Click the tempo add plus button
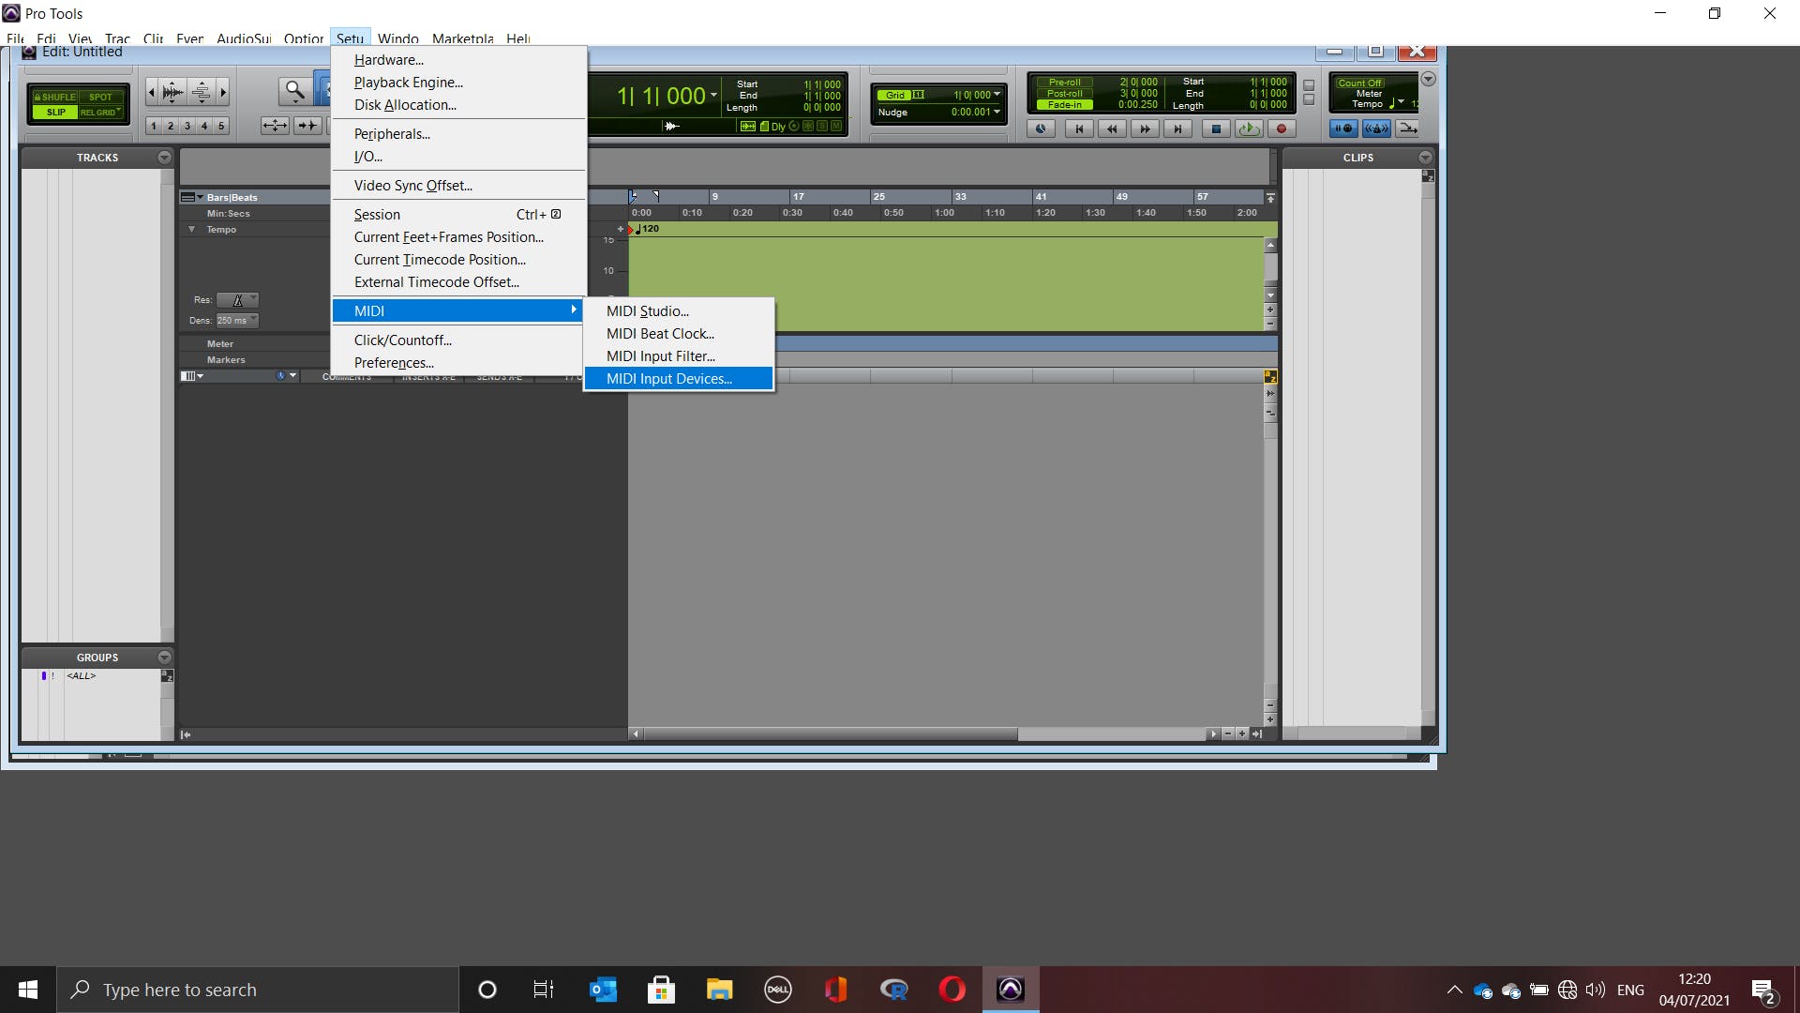This screenshot has height=1013, width=1800. (x=620, y=229)
